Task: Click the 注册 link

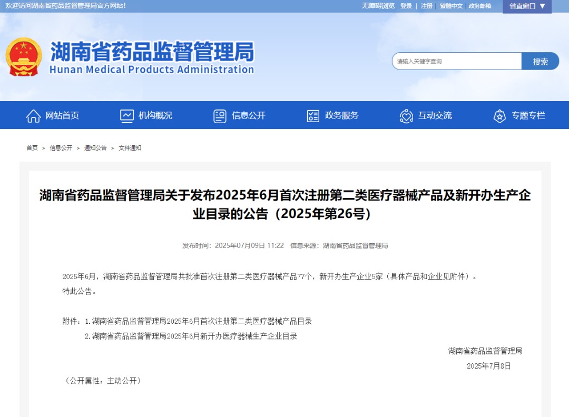Action: [x=427, y=6]
